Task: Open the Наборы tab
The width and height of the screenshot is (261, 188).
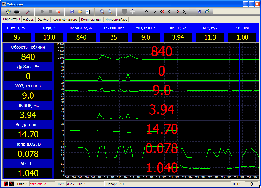Action: pos(29,19)
